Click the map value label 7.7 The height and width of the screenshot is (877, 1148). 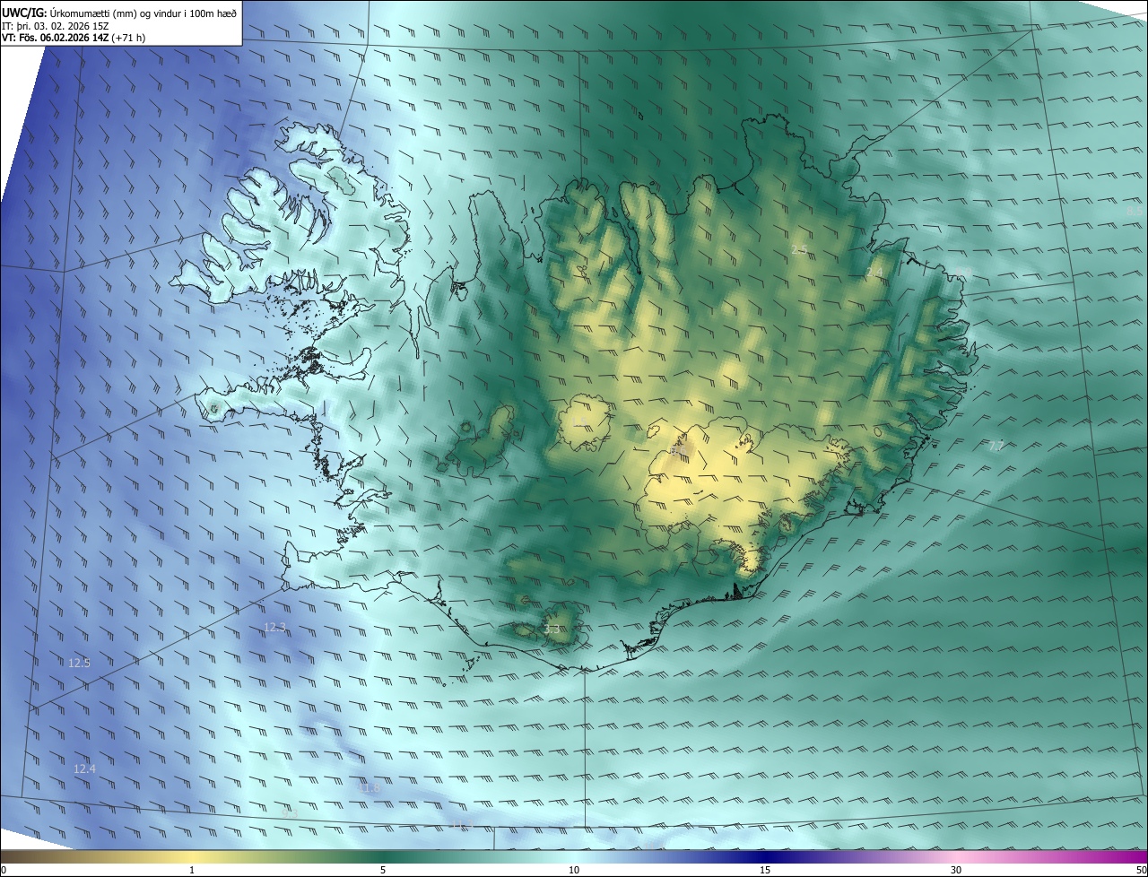pyautogui.click(x=996, y=446)
